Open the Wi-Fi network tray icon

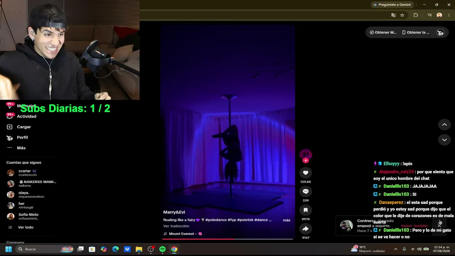tap(413, 249)
